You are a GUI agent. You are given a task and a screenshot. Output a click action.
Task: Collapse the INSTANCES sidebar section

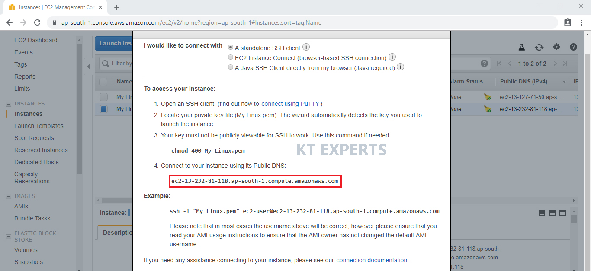(9, 104)
